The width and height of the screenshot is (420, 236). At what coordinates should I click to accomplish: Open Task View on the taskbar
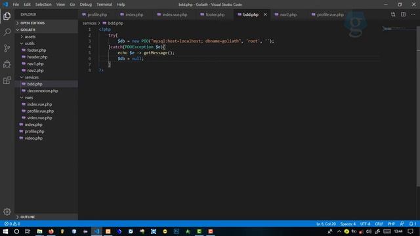[28, 231]
